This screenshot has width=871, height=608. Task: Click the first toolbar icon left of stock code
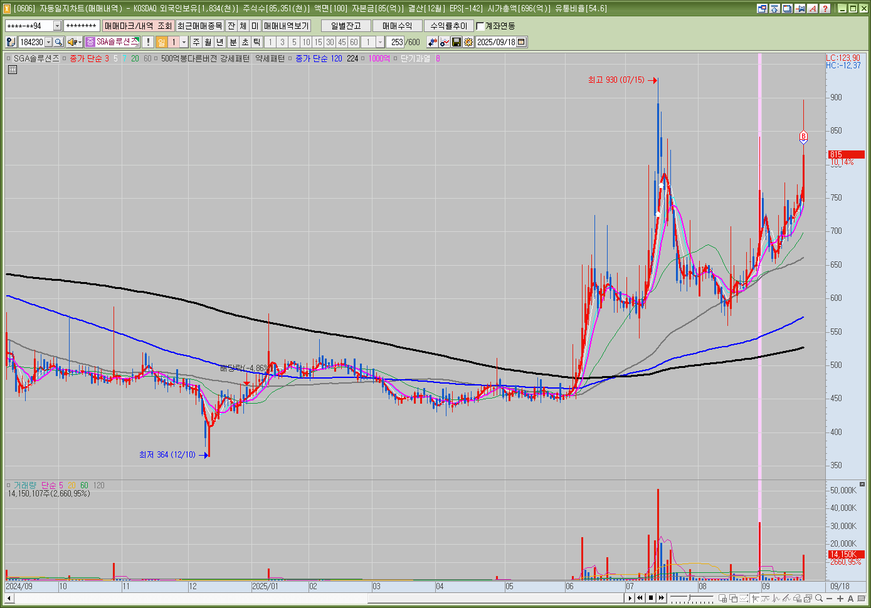[x=11, y=42]
